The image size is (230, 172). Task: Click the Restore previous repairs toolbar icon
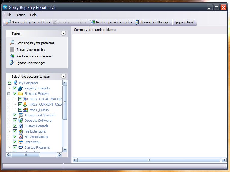[93, 22]
